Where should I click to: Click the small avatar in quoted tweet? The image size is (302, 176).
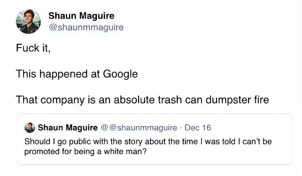(x=29, y=127)
